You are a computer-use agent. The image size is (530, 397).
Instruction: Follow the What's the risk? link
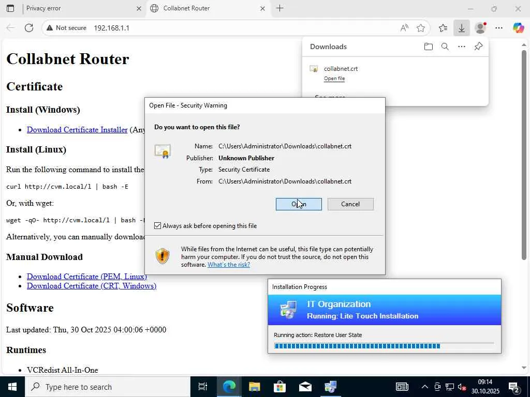(x=228, y=265)
